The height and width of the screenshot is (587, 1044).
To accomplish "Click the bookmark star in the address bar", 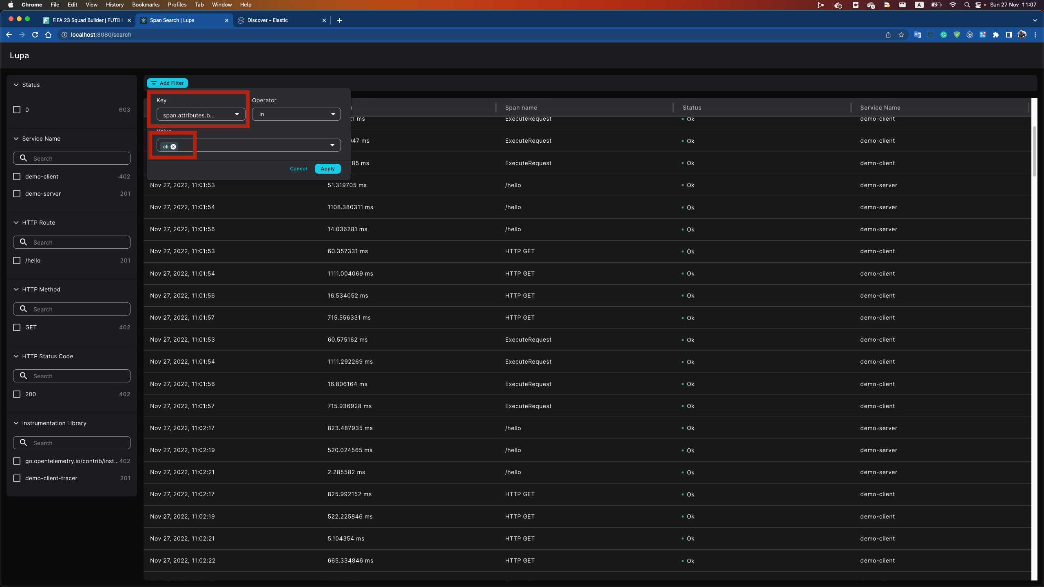I will [x=901, y=35].
